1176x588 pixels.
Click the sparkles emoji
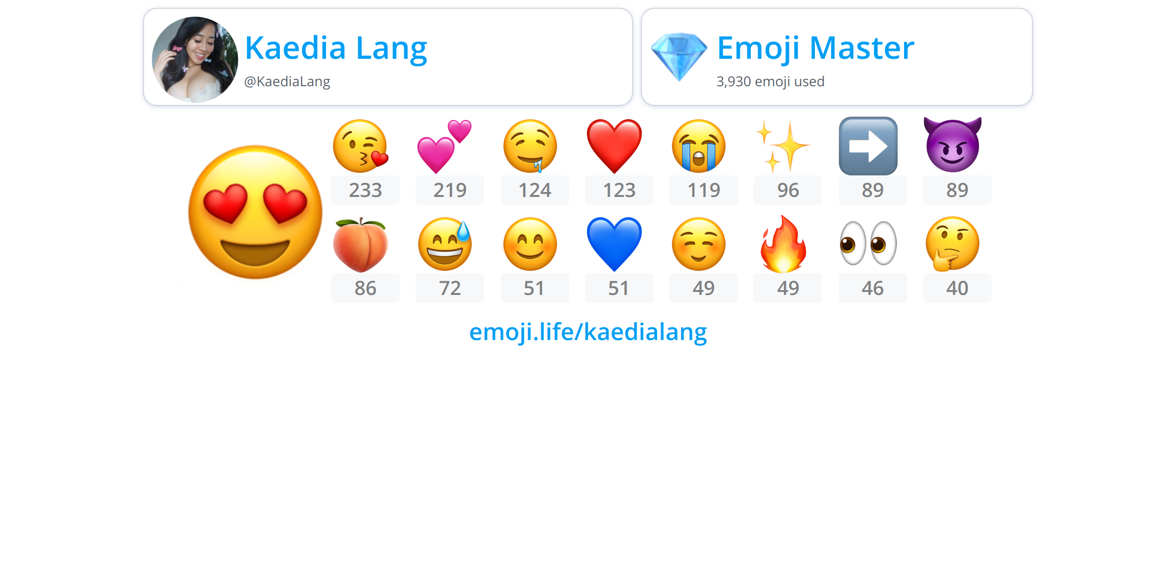pyautogui.click(x=783, y=147)
